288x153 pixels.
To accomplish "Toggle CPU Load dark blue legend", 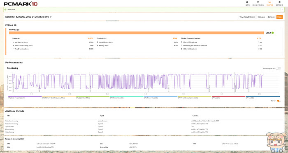I will 262,97.
